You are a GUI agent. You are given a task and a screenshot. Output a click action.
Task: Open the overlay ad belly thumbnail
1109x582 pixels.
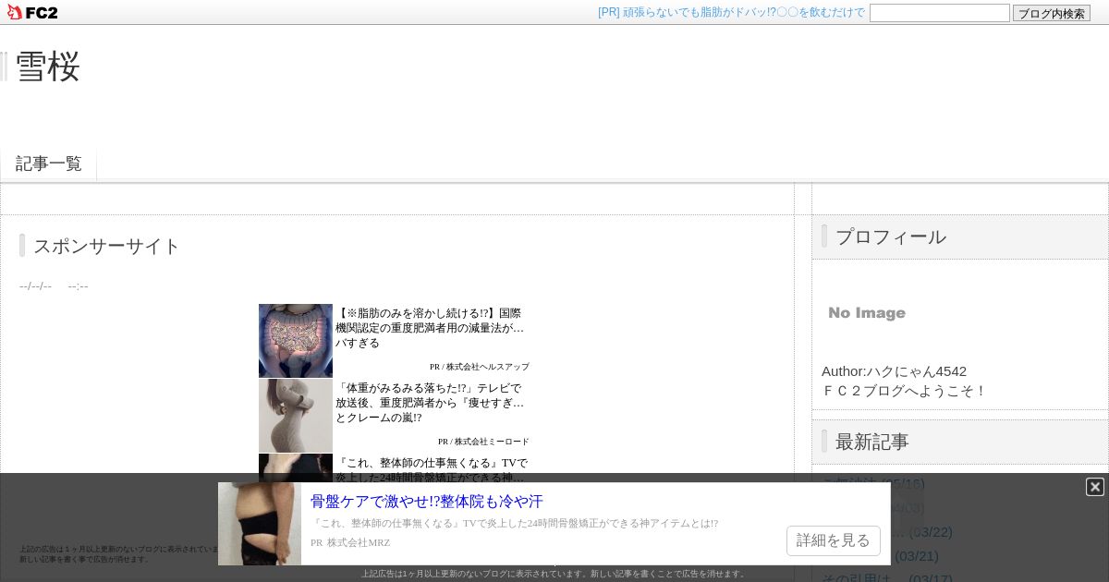click(260, 524)
